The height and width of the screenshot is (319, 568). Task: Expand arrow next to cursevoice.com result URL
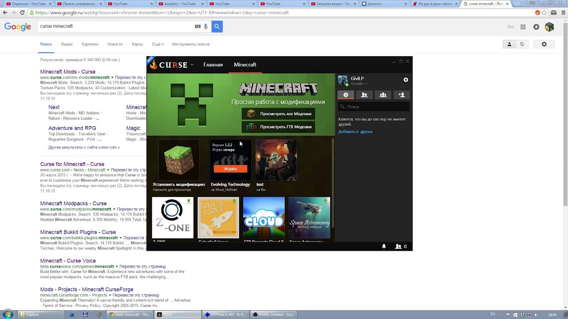click(117, 267)
